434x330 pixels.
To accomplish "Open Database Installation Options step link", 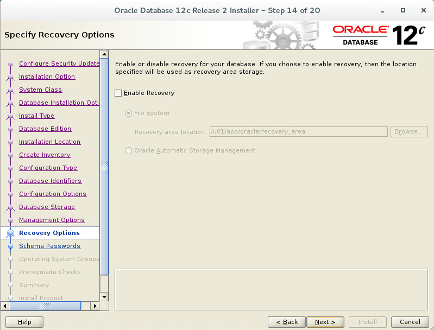I will [59, 103].
